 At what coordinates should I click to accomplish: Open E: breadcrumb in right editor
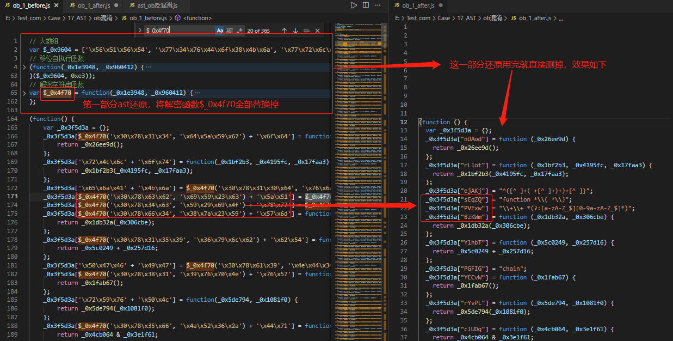[x=397, y=18]
